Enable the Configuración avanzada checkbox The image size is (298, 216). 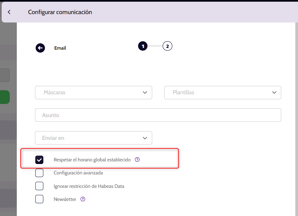click(x=39, y=173)
